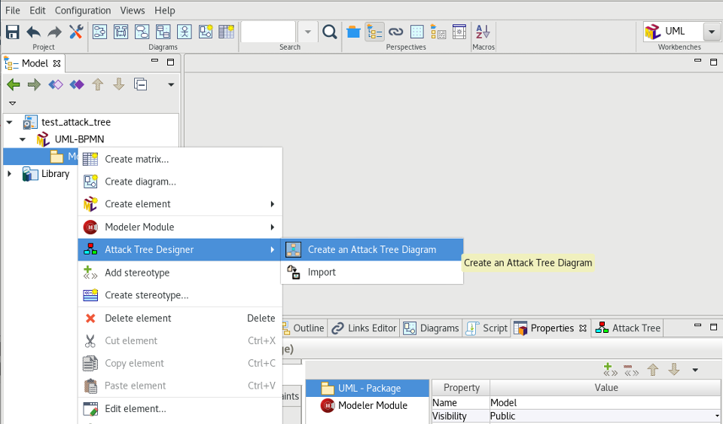Viewport: 723px width, 424px height.
Task: Expand the Library tree node
Action: click(x=9, y=174)
